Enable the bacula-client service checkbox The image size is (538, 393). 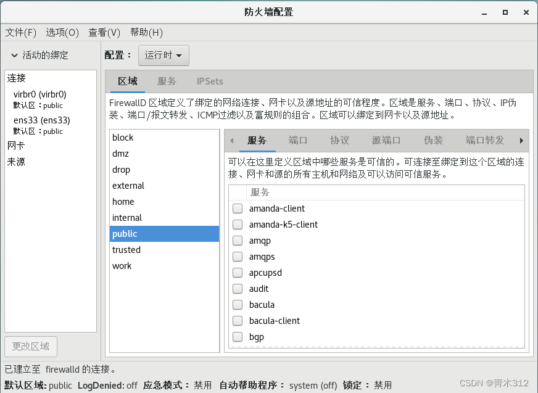pyautogui.click(x=238, y=321)
